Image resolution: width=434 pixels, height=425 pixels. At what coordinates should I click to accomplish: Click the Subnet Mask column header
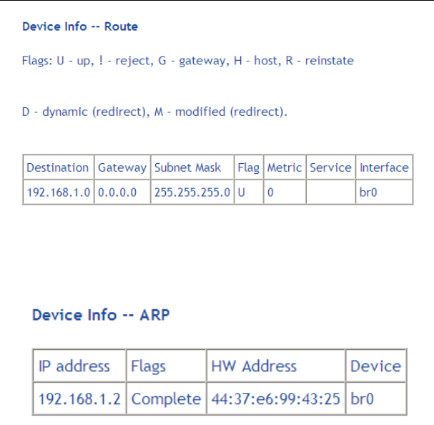(x=192, y=167)
